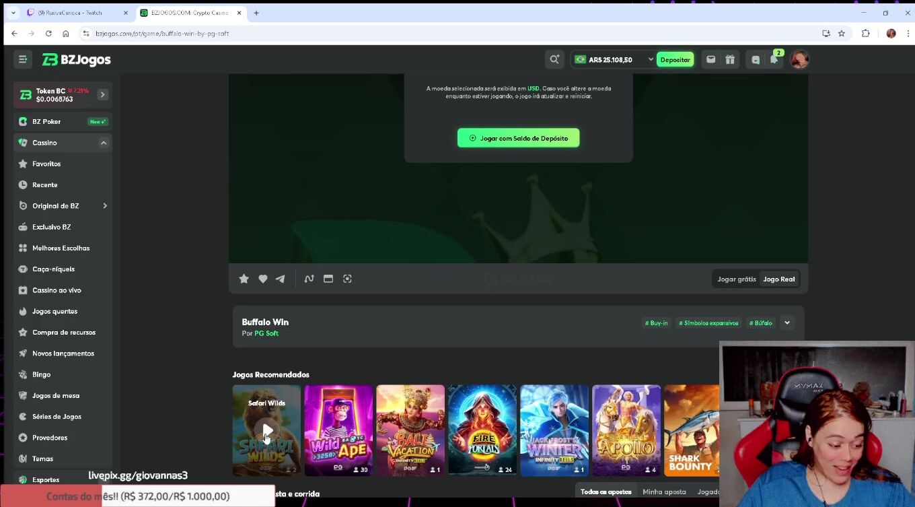Image resolution: width=915 pixels, height=507 pixels.
Task: Open the tab search dropdown arrow
Action: pos(13,13)
